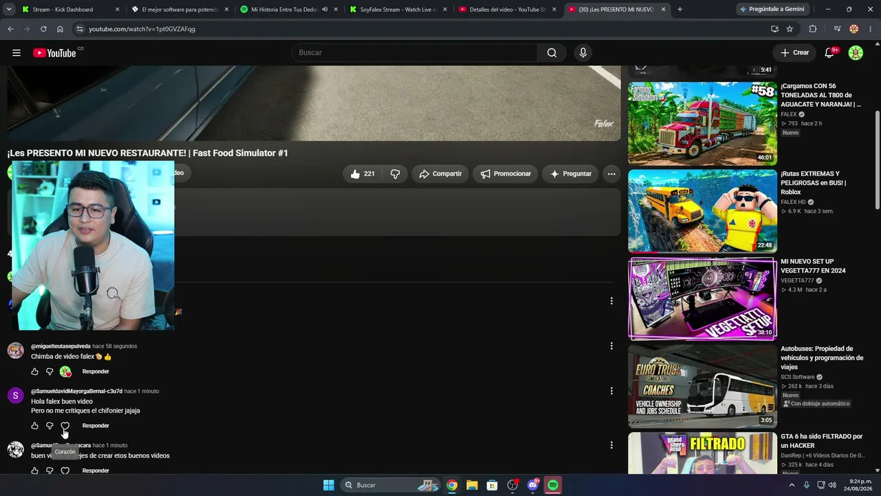Dislike the comment by @miguelteutasepulveda

pos(50,371)
